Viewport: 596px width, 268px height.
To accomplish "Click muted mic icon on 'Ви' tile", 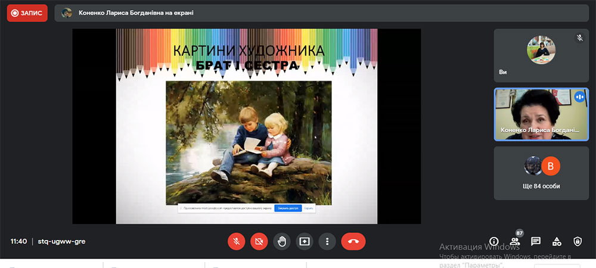I will pos(580,38).
